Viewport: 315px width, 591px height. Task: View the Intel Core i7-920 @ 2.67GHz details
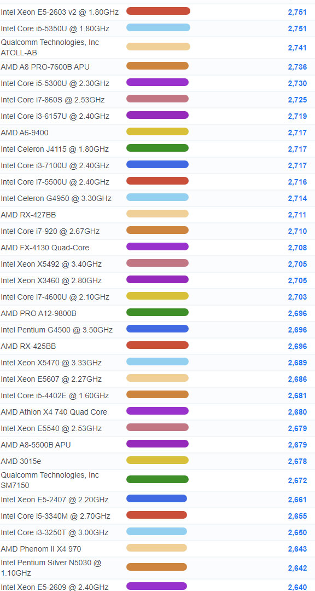pyautogui.click(x=50, y=231)
